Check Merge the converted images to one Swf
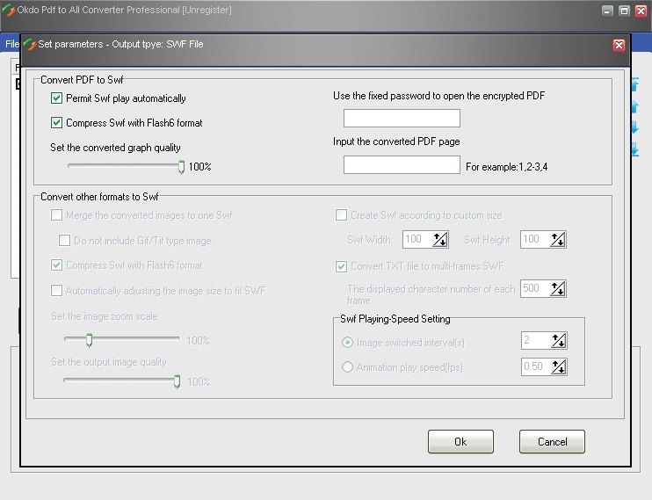The width and height of the screenshot is (652, 500). tap(56, 215)
